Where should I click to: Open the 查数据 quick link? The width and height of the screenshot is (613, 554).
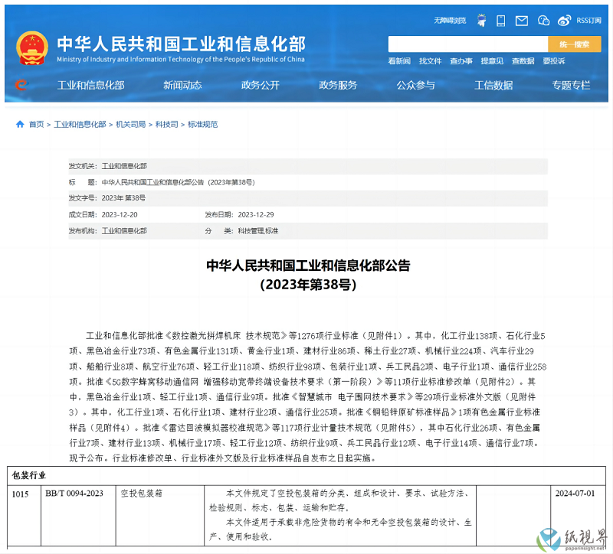(523, 61)
